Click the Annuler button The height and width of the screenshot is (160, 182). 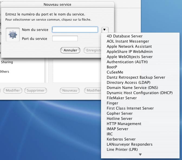click(x=70, y=50)
